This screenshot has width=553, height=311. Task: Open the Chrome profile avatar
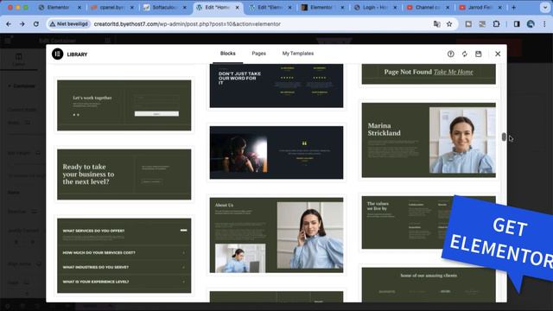tap(531, 24)
